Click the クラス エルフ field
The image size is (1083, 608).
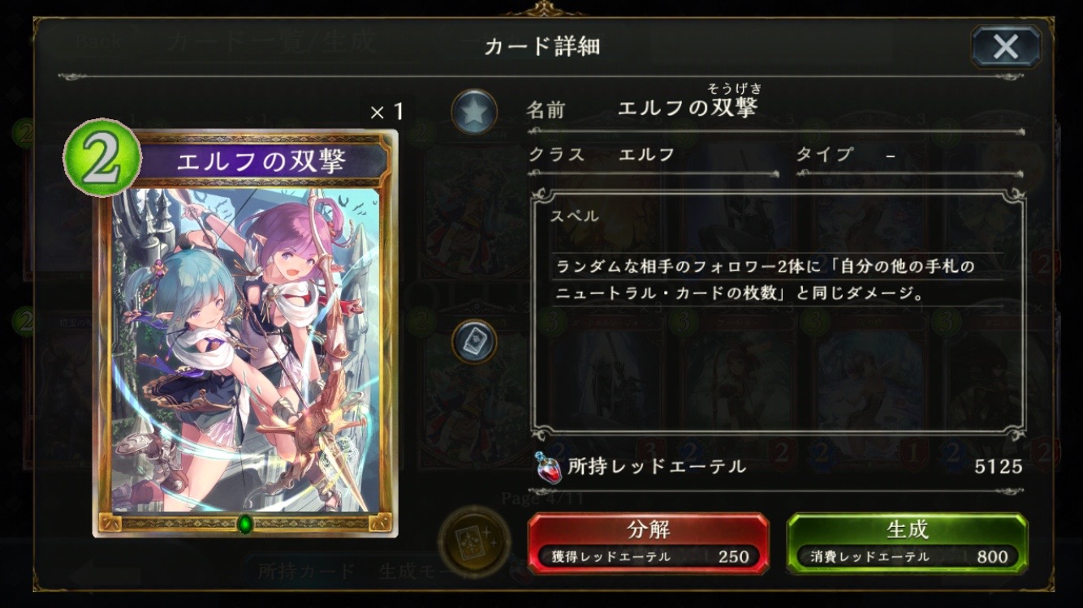[653, 155]
